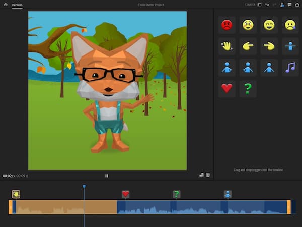The height and width of the screenshot is (227, 302).
Task: Select the question mark marker on timeline
Action: [177, 194]
